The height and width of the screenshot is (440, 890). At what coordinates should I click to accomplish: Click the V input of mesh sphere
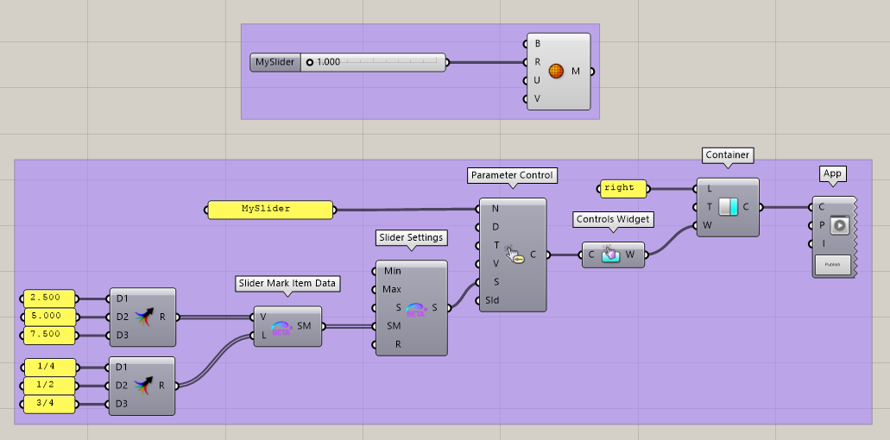[537, 98]
